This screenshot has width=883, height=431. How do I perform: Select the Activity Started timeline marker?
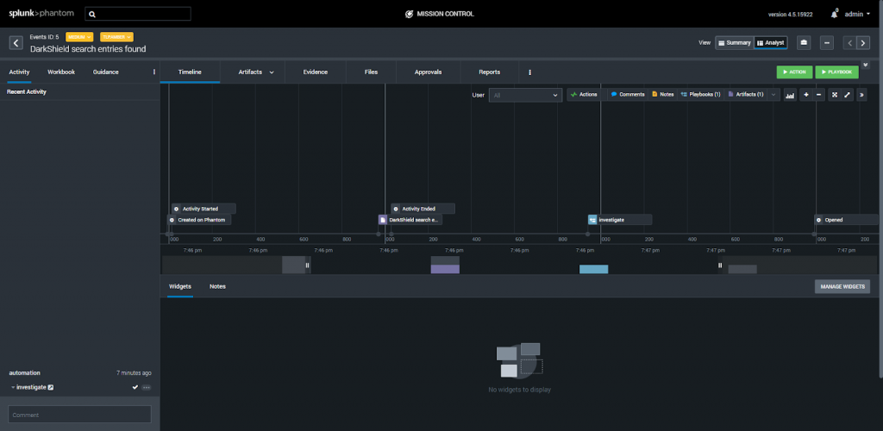pos(204,209)
